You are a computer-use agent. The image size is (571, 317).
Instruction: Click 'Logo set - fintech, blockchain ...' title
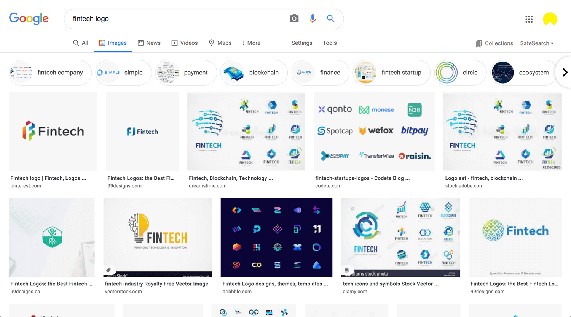[x=484, y=178]
